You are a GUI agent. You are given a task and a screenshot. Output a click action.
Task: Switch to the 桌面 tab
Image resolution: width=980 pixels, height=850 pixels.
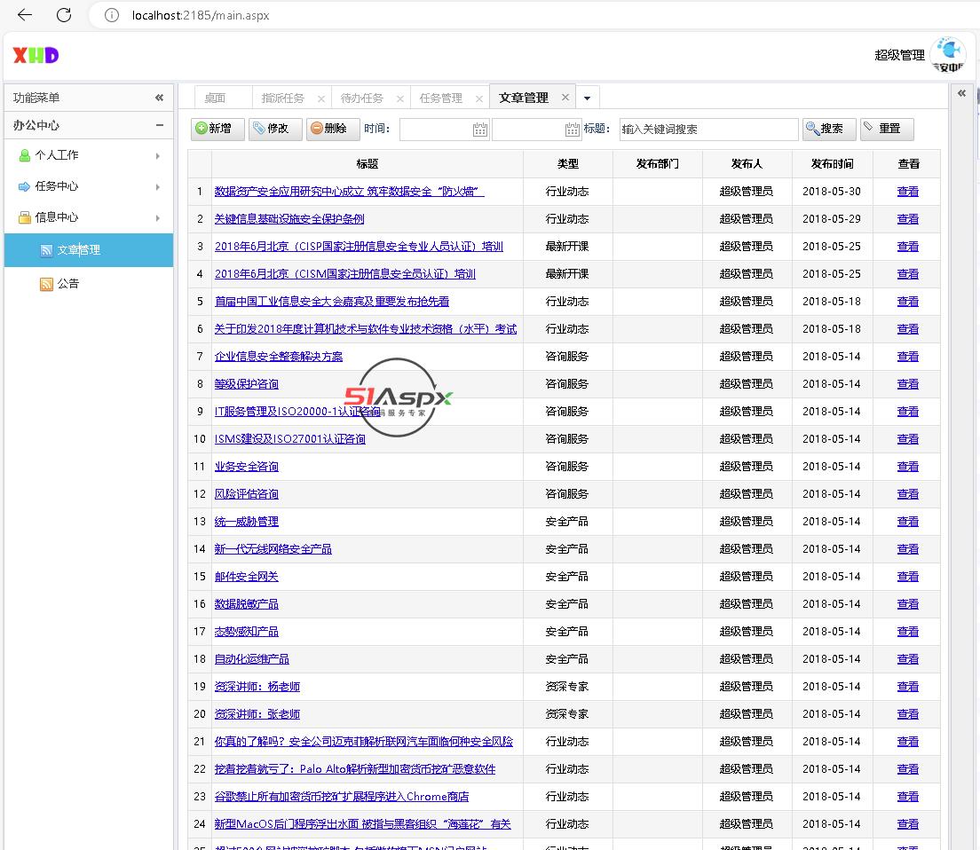tap(215, 98)
